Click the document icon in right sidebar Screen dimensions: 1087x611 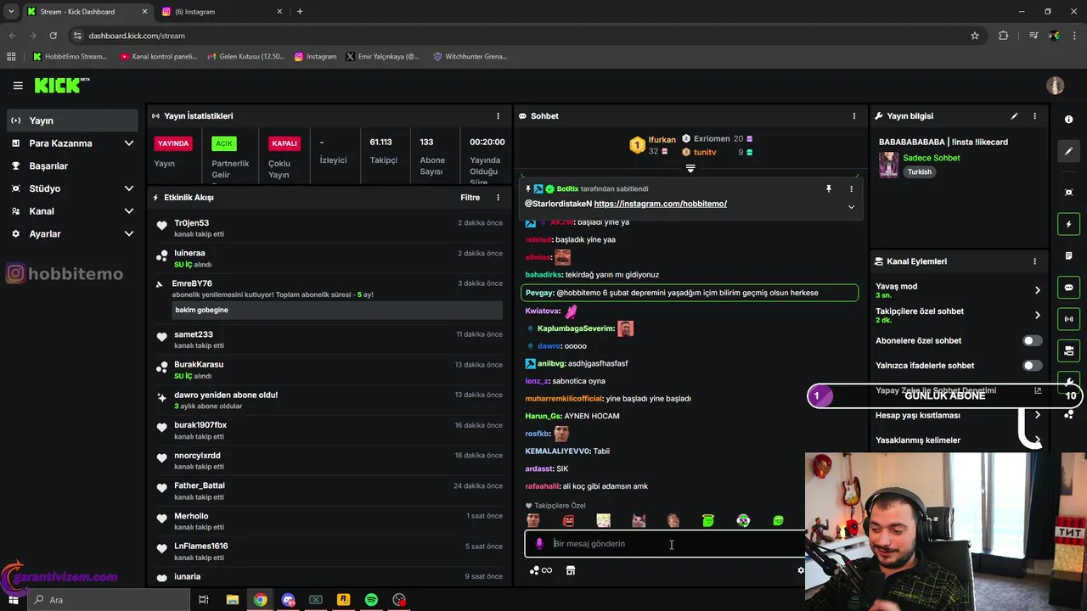pos(1069,255)
